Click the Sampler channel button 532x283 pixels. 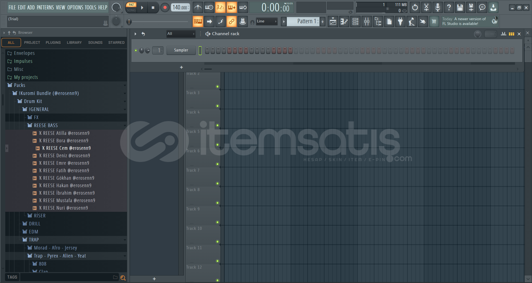pyautogui.click(x=181, y=50)
